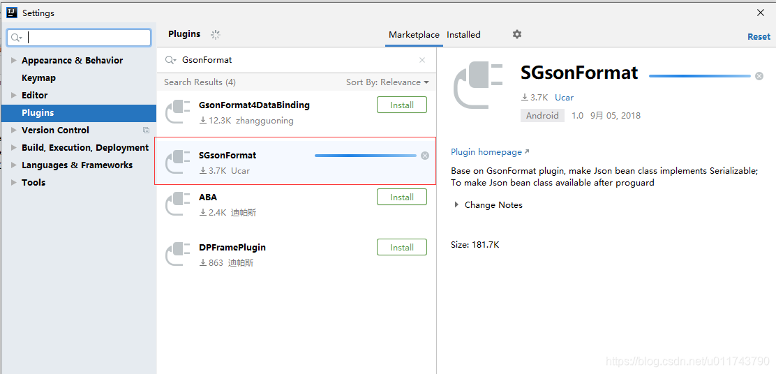Screen dimensions: 776x374
Task: Expand the Editor settings node
Action: pyautogui.click(x=14, y=95)
